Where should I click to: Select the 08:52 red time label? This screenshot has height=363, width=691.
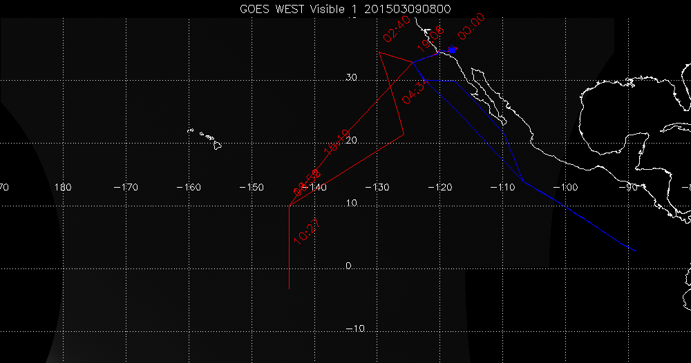pos(307,183)
